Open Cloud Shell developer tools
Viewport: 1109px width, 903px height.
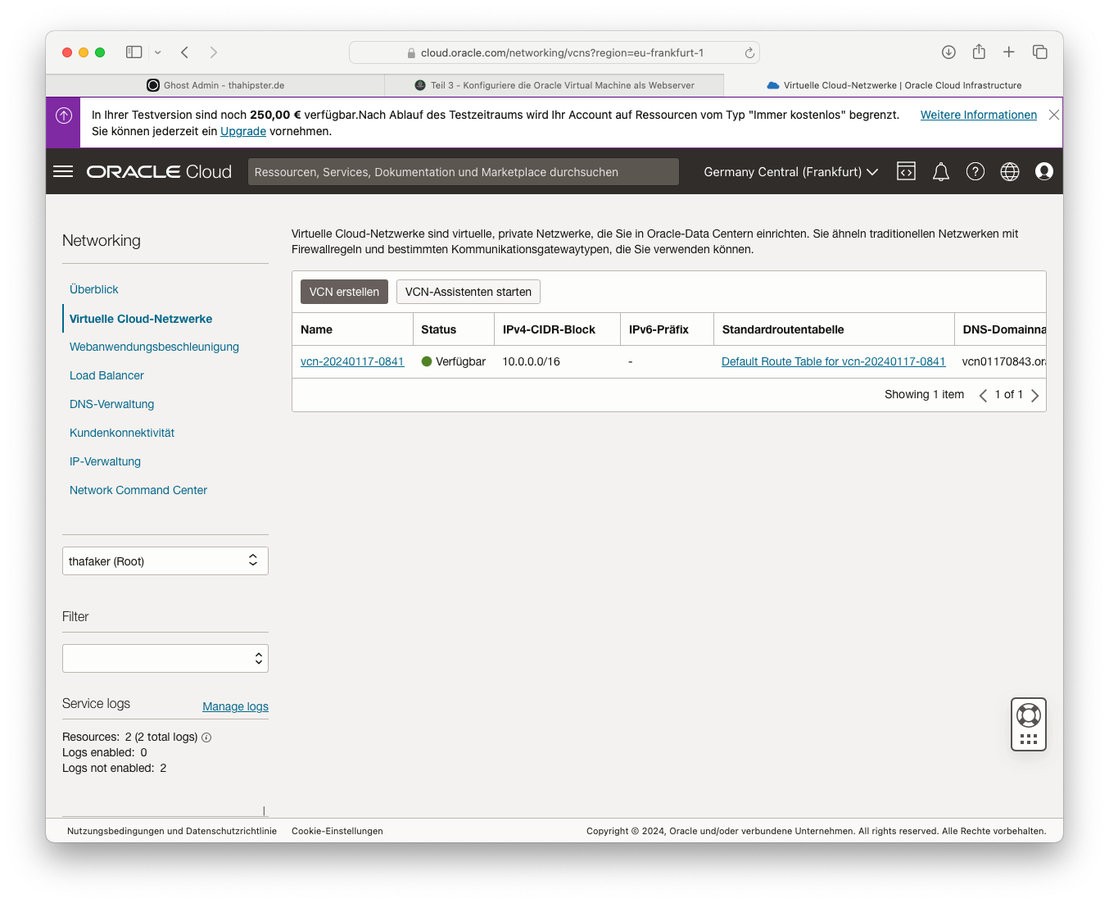tap(906, 171)
